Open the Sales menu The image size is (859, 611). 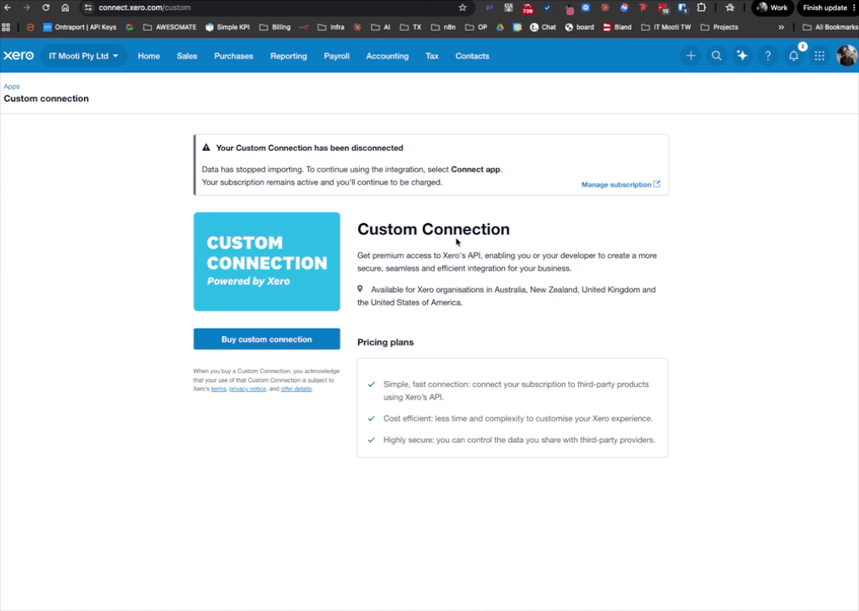187,56
